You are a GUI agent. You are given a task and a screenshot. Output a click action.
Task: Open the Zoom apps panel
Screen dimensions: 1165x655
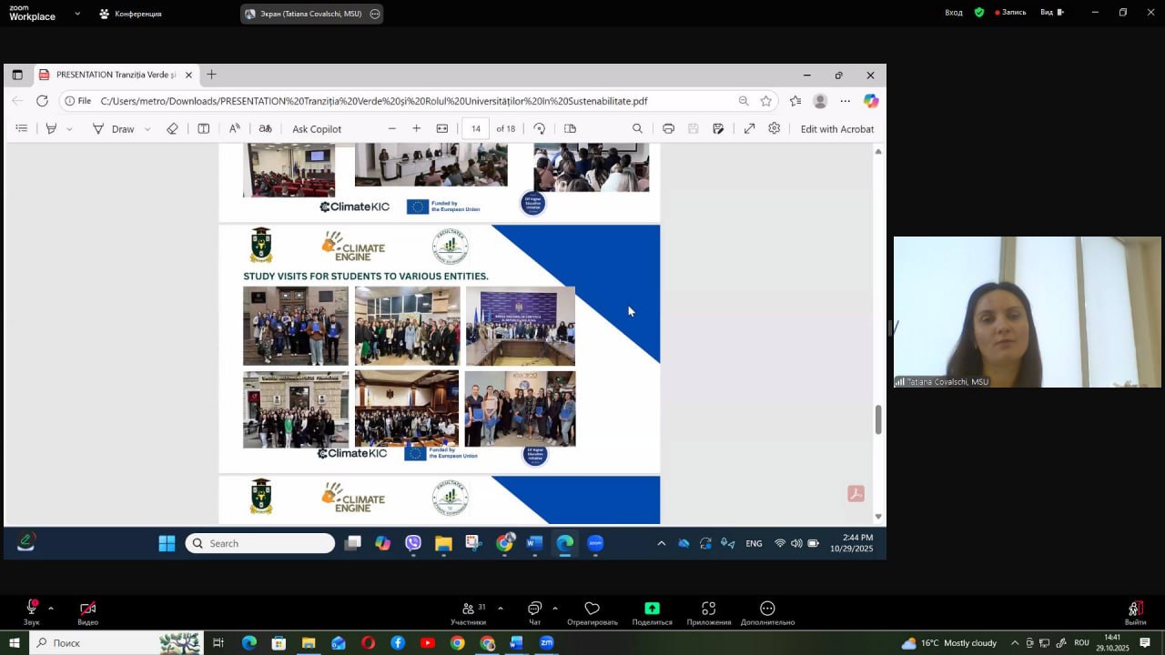(x=708, y=609)
